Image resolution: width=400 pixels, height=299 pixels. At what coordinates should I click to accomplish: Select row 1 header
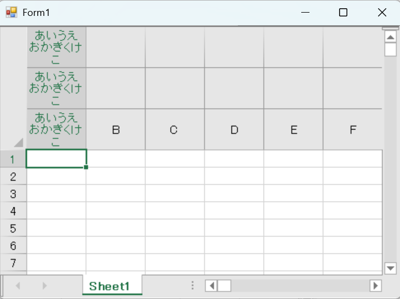pos(13,159)
